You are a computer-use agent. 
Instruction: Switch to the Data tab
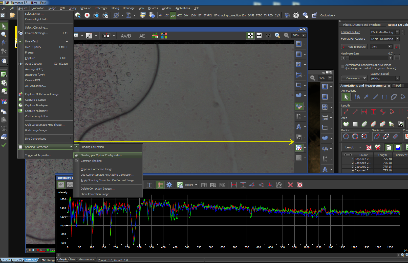point(73,259)
